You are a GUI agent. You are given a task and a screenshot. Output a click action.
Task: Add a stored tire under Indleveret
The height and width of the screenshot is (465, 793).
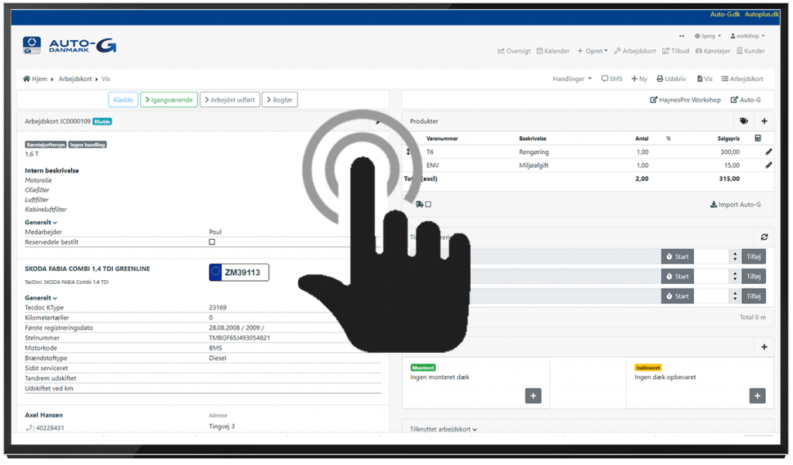pyautogui.click(x=757, y=395)
